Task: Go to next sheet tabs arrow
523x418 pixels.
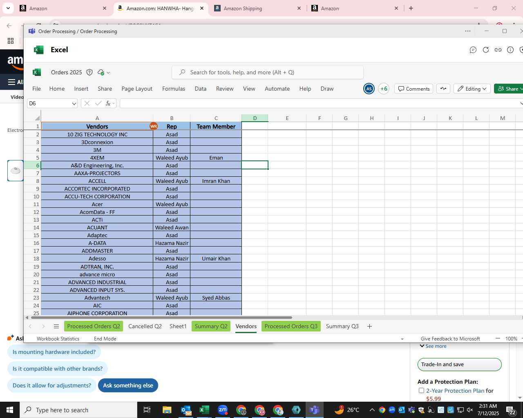Action: 43,326
